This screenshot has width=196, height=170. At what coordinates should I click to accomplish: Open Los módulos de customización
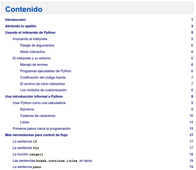[43, 90]
